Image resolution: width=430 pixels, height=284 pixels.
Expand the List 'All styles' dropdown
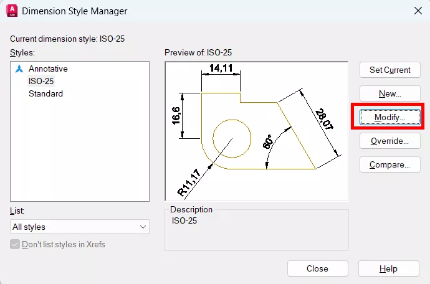tap(80, 227)
